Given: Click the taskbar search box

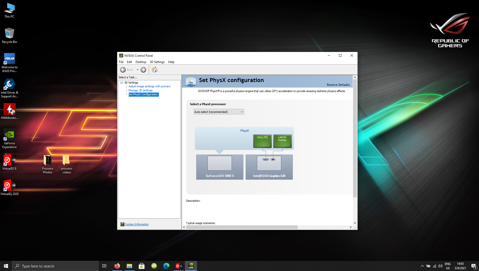Looking at the screenshot, I should coord(55,266).
